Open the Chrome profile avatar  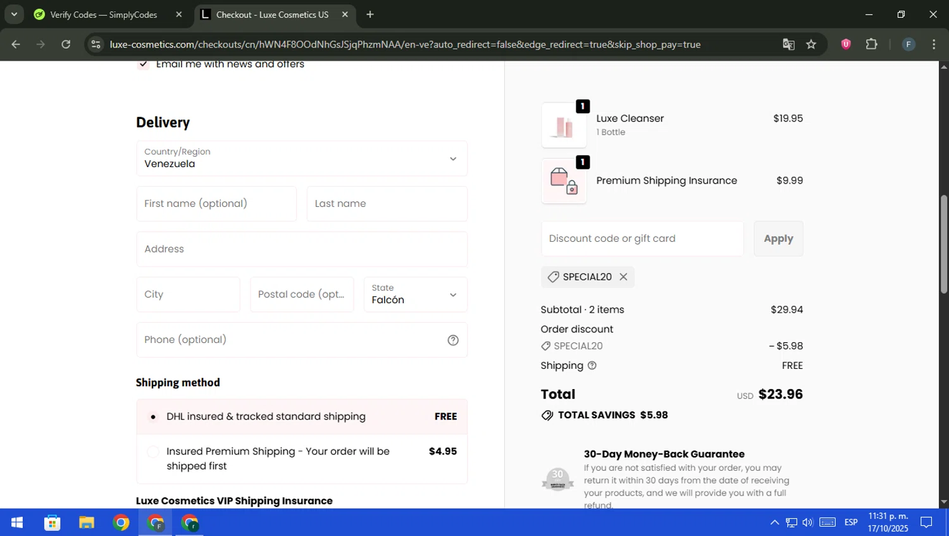click(x=909, y=44)
